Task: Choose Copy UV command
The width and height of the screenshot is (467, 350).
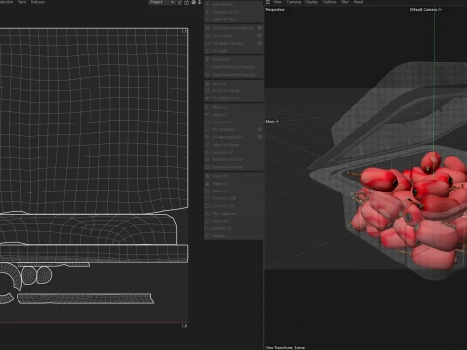Action: coord(233,176)
